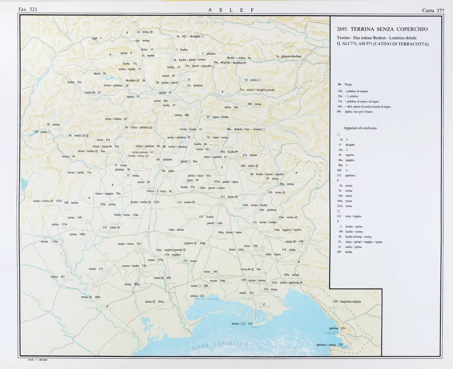Click the boxed S symbol at point 196
The image size is (453, 369).
pos(254,269)
